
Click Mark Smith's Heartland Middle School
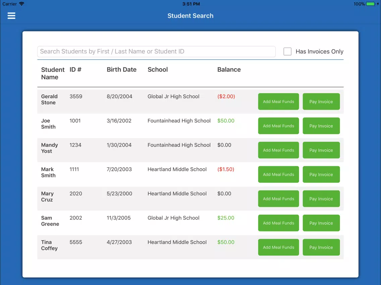click(x=177, y=169)
